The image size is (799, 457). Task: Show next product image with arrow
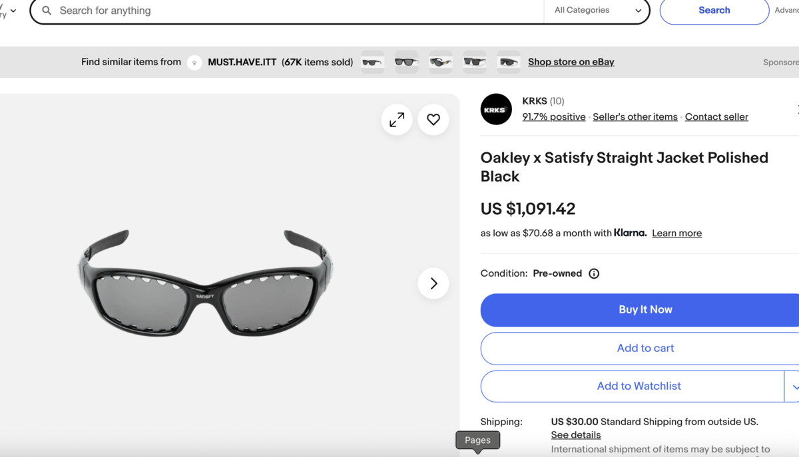[433, 283]
